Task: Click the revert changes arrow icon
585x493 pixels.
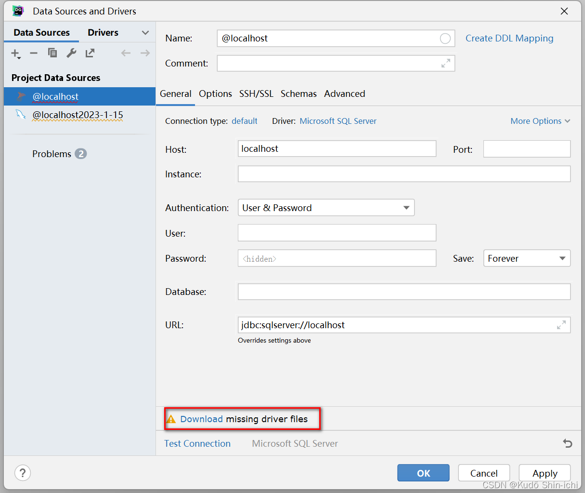Action: tap(568, 443)
